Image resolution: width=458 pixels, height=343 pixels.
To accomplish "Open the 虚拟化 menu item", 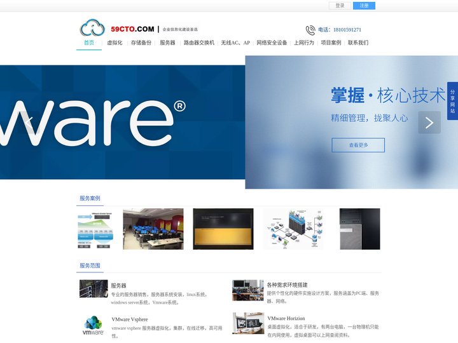I will [114, 43].
